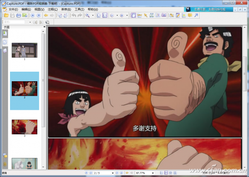The image size is (249, 177).
Task: Click find-next icon beside search box
Action: pyautogui.click(x=41, y=22)
